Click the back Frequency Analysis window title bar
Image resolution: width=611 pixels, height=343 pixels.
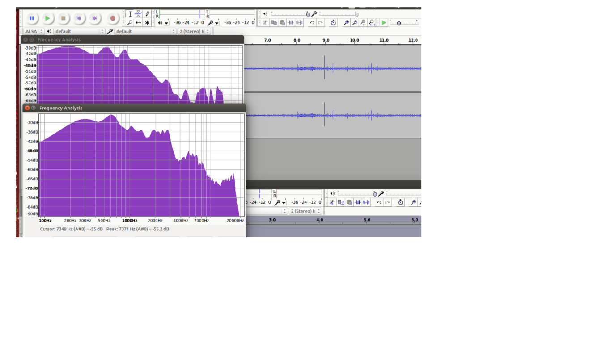[132, 39]
